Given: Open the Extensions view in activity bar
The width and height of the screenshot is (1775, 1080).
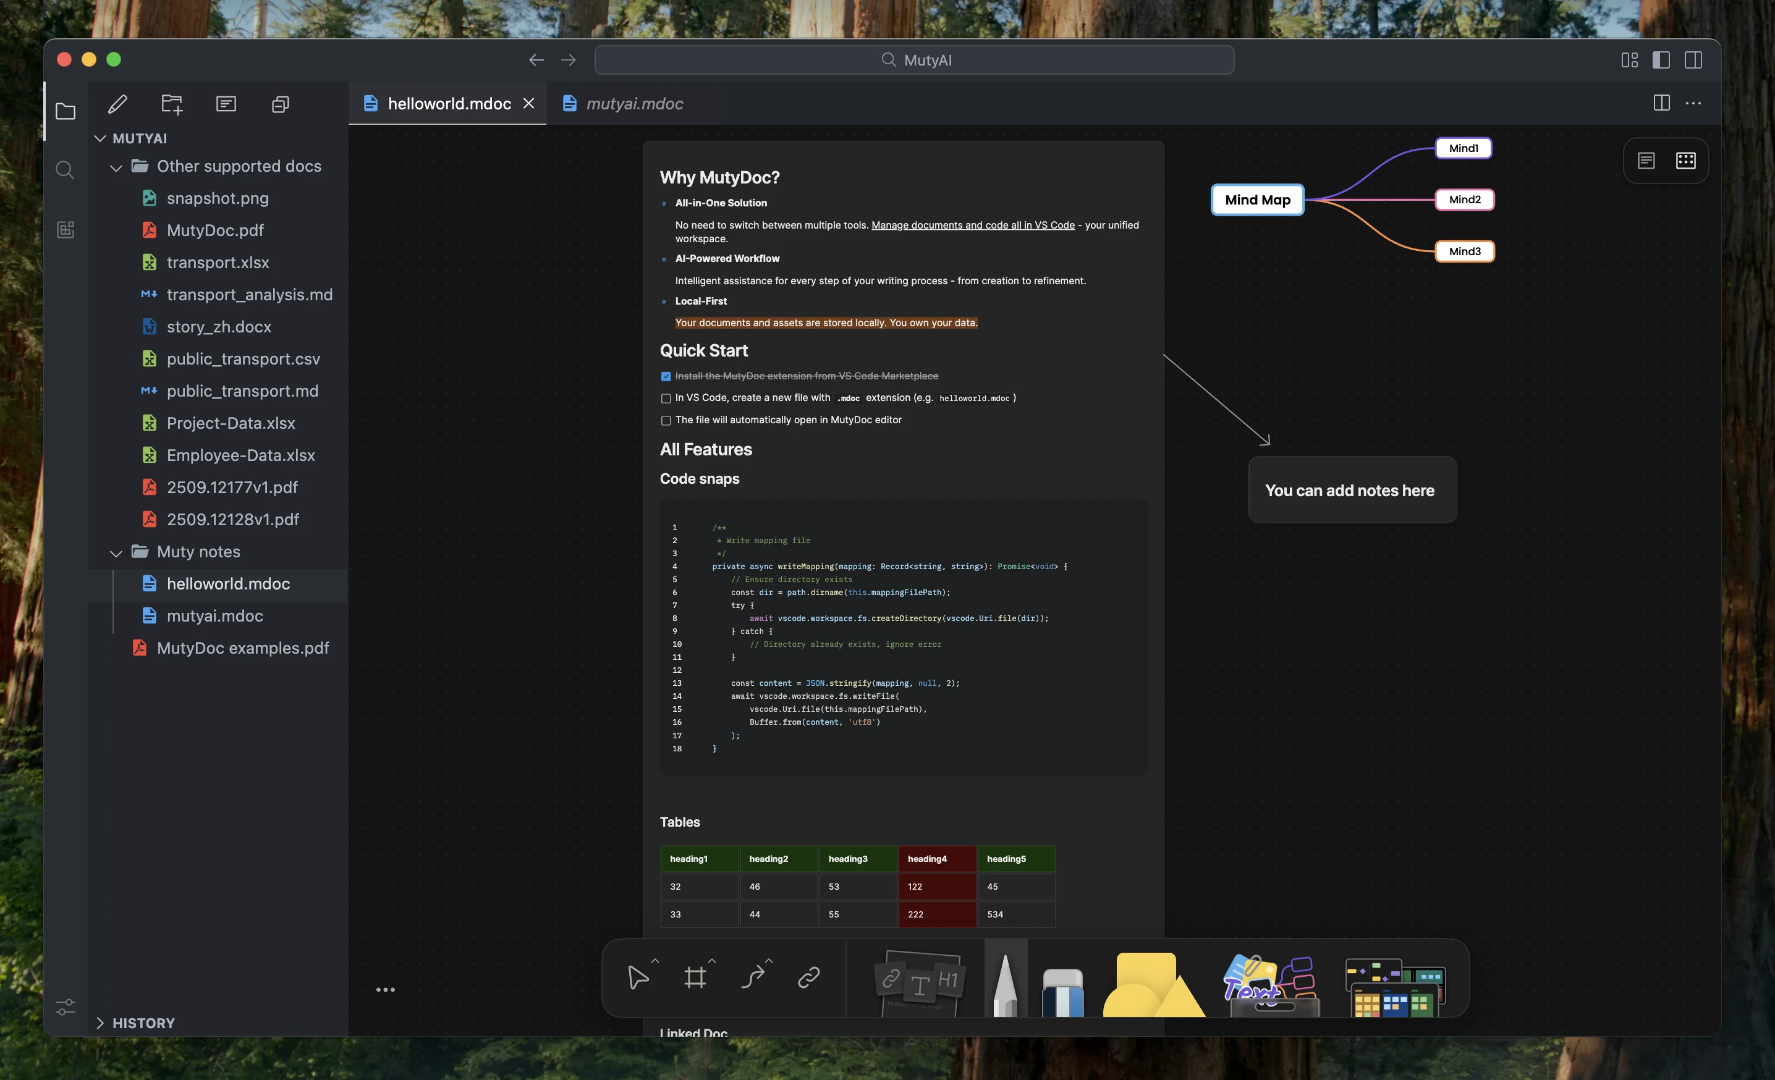Looking at the screenshot, I should pos(66,230).
